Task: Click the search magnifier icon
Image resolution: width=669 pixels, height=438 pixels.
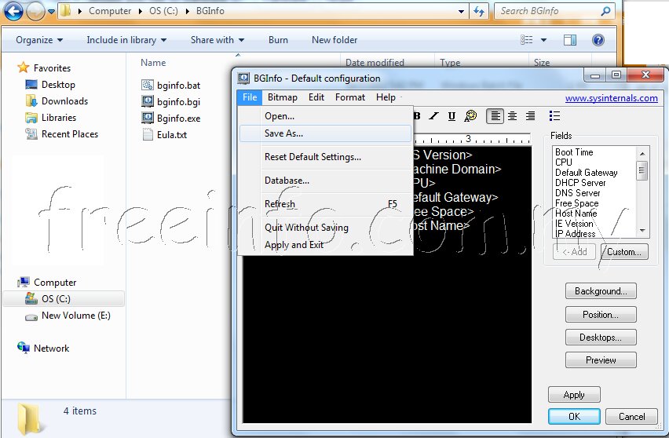Action: pos(606,11)
